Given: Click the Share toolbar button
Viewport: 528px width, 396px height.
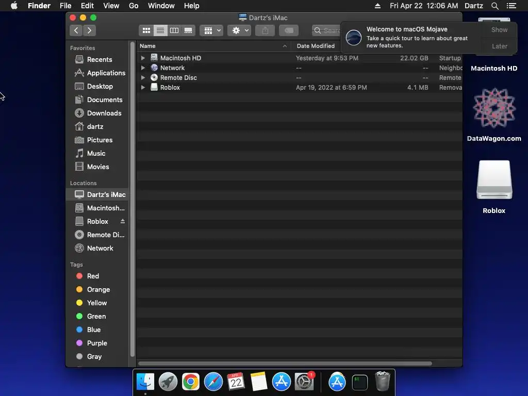Looking at the screenshot, I should pyautogui.click(x=265, y=30).
